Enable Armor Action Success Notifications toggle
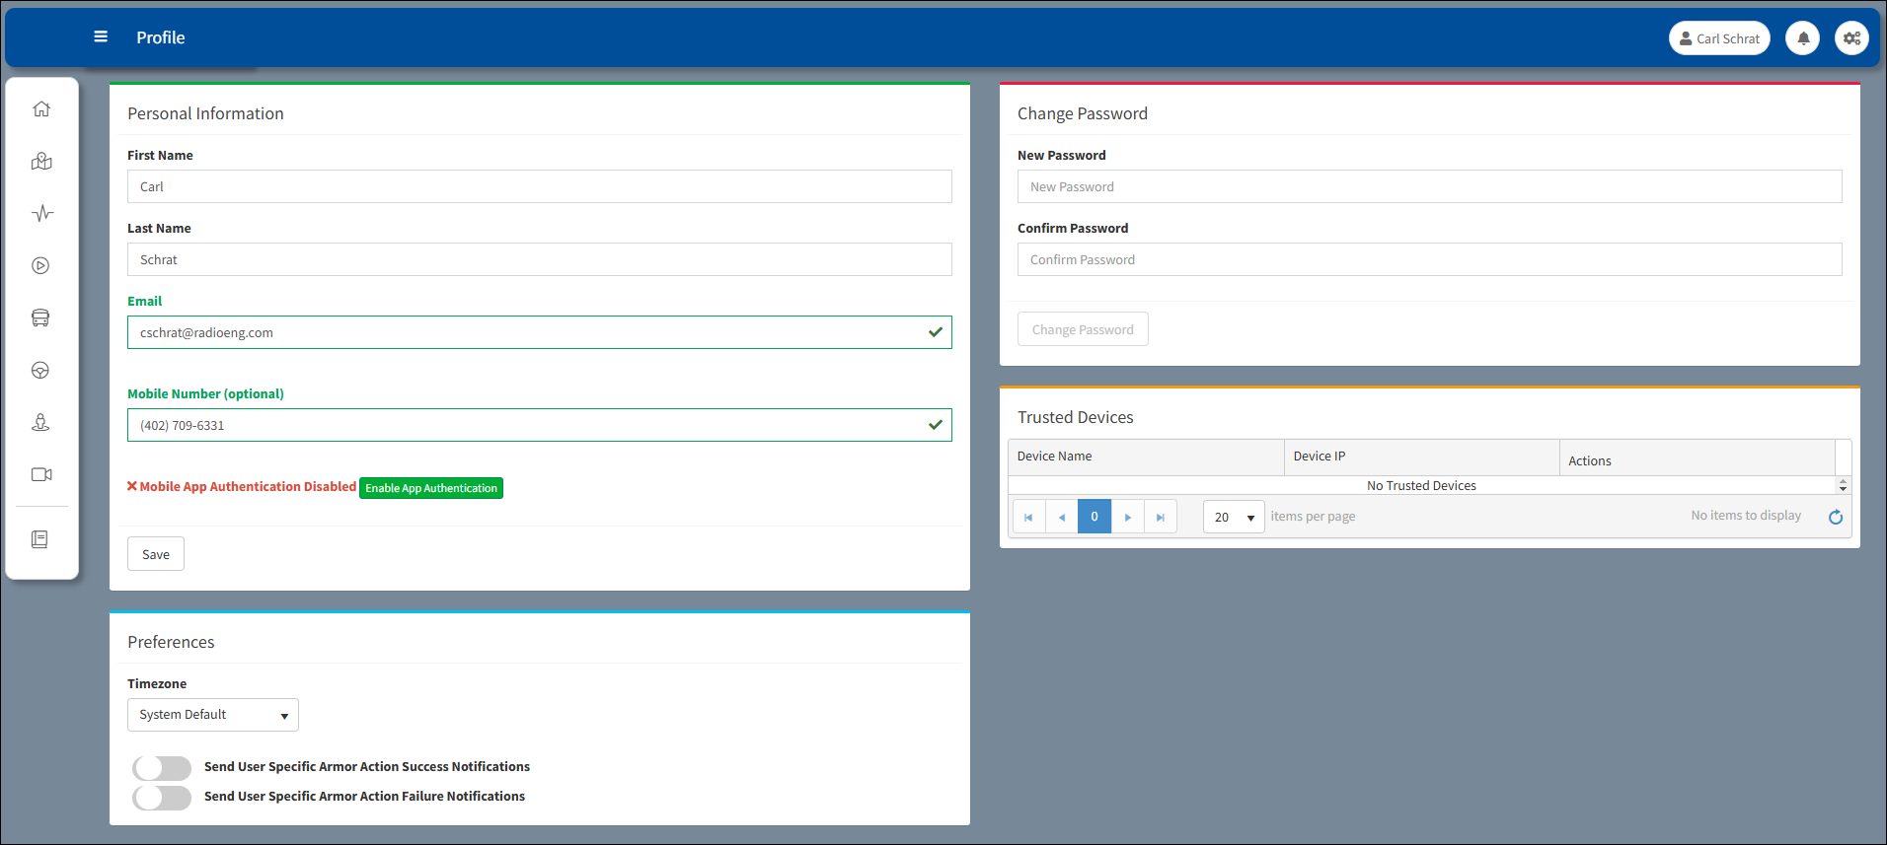Image resolution: width=1887 pixels, height=845 pixels. pyautogui.click(x=162, y=768)
